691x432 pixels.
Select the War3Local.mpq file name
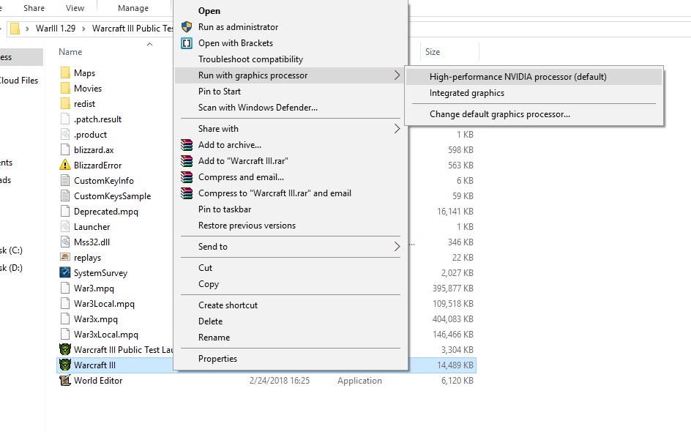coord(104,303)
